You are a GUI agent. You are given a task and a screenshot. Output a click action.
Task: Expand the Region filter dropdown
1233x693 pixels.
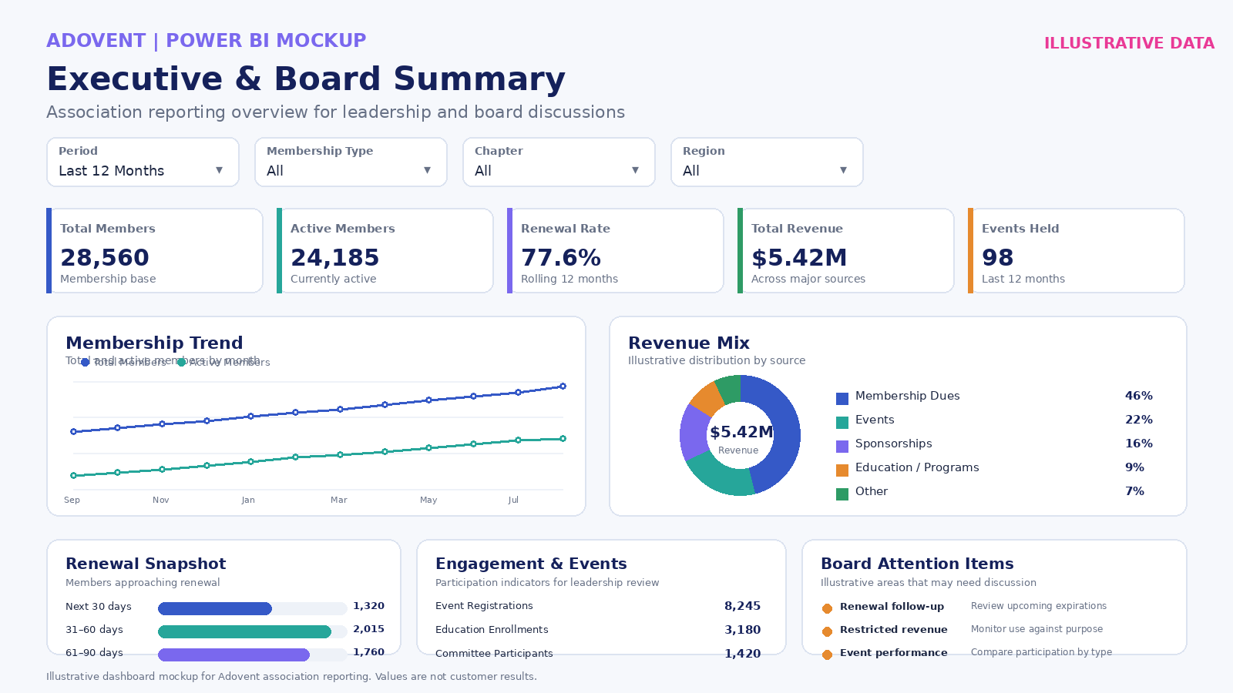tap(767, 162)
